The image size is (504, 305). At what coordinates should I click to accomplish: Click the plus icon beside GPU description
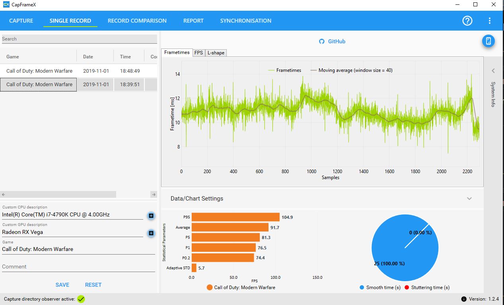tap(151, 233)
